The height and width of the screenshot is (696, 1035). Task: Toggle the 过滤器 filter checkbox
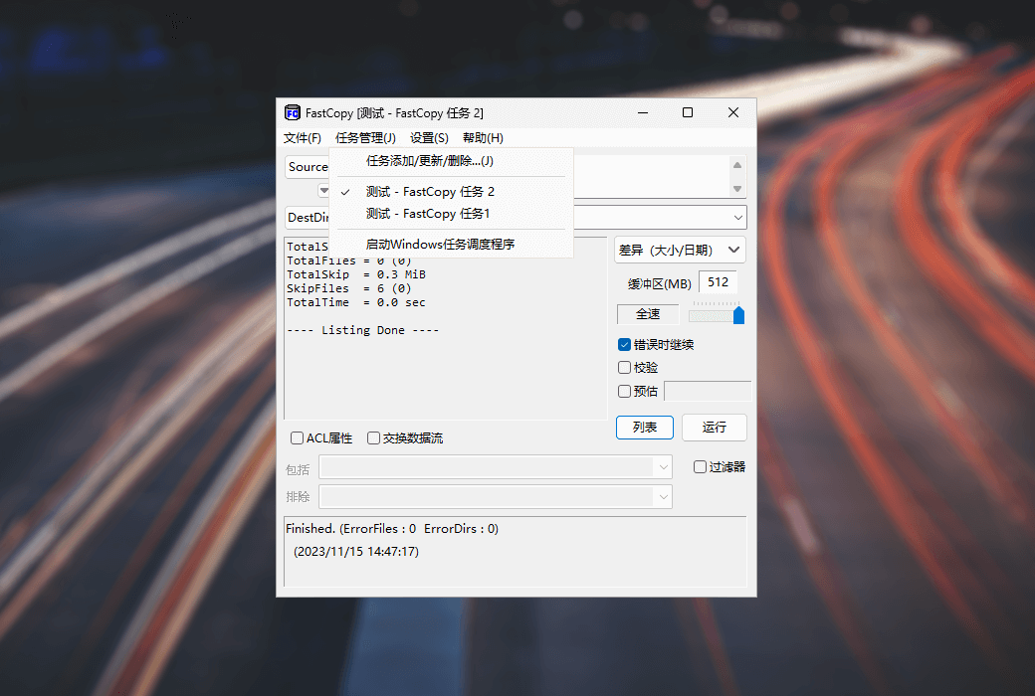701,466
